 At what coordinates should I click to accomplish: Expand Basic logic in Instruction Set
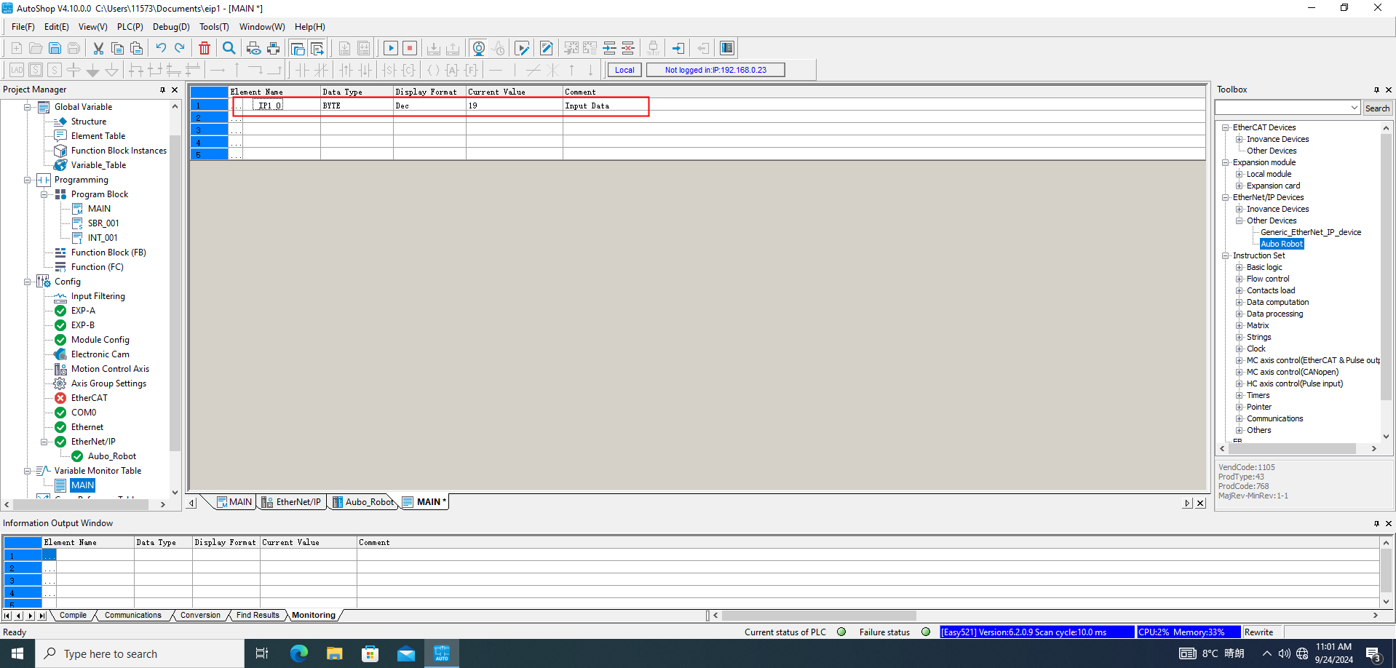1240,267
